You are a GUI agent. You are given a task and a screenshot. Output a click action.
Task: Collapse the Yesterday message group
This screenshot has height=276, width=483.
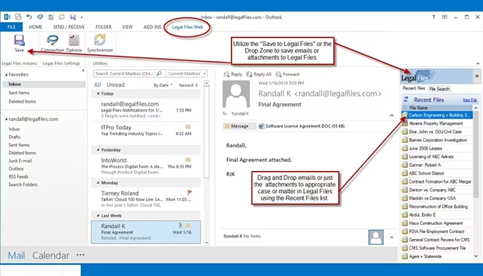point(98,150)
